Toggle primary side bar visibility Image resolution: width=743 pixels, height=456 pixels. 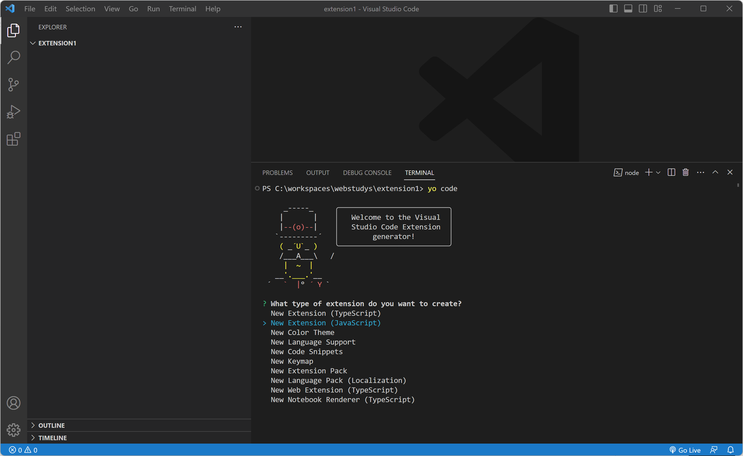(x=613, y=9)
